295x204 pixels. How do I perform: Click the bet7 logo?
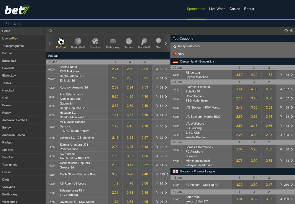[17, 10]
